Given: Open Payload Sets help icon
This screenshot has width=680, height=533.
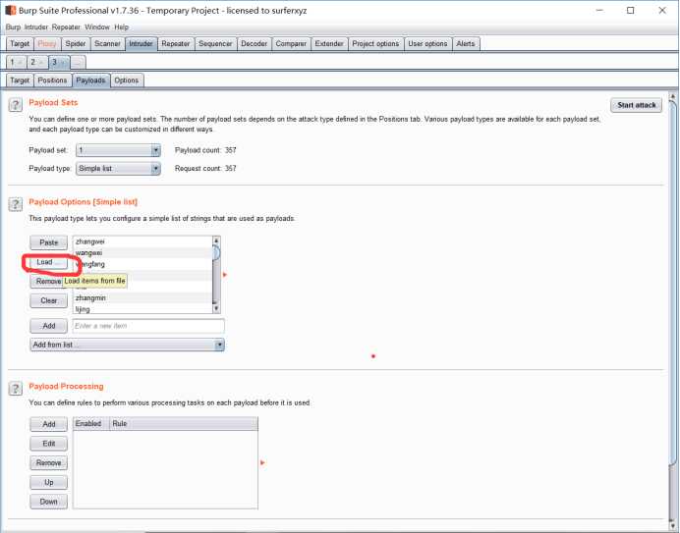Looking at the screenshot, I should tap(15, 105).
